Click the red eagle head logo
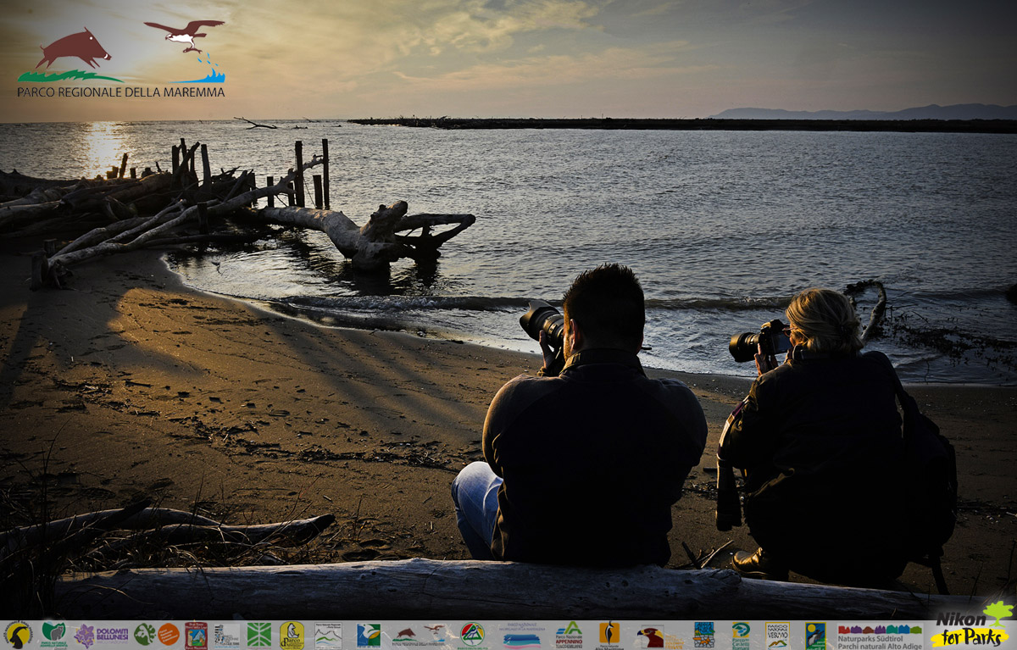The image size is (1017, 650). coord(651,635)
